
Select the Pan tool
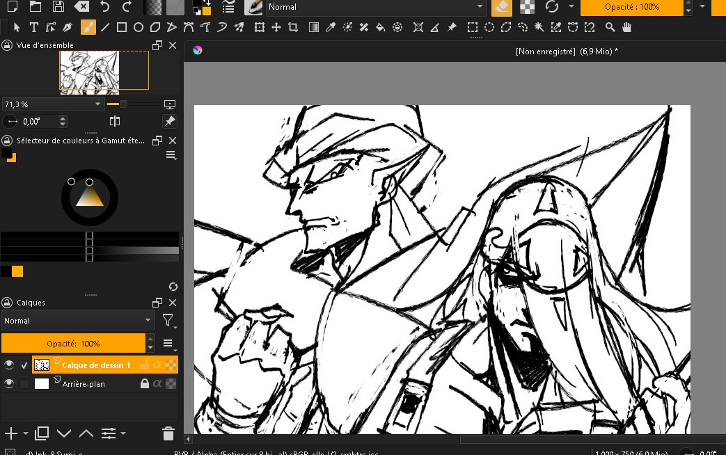pos(627,27)
